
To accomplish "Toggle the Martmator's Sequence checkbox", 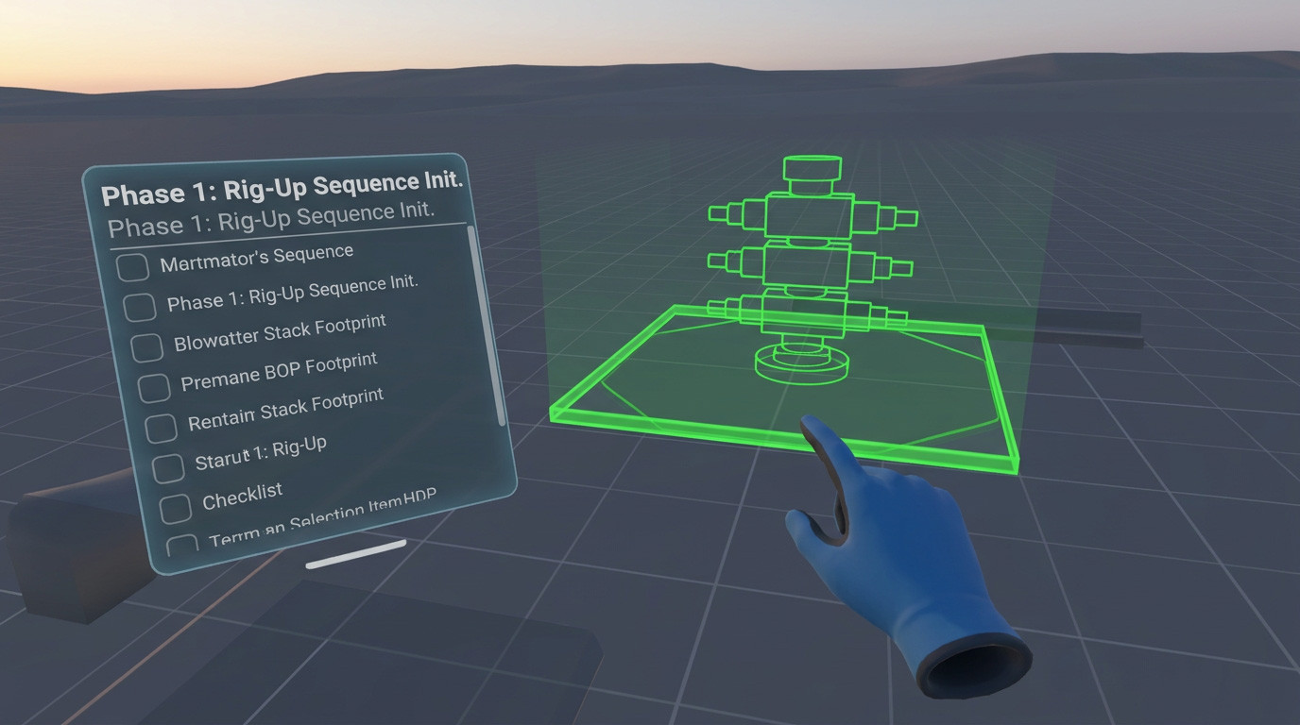I will 131,266.
